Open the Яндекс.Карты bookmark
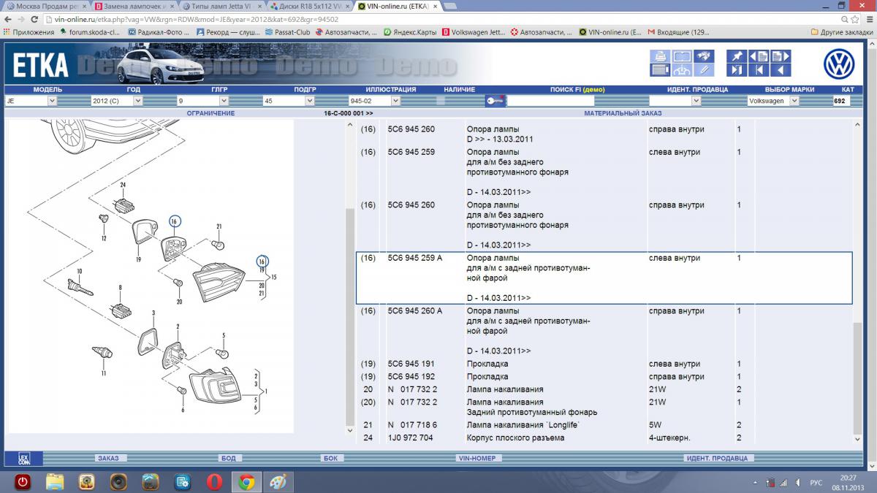Viewport: 877px width, 493px height. [x=411, y=32]
